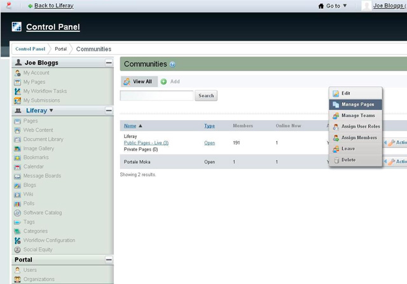Click the Open type link for Liferay
This screenshot has width=407, height=284.
pos(209,143)
